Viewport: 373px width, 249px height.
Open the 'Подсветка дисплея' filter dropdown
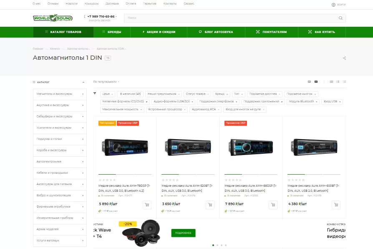point(265,94)
